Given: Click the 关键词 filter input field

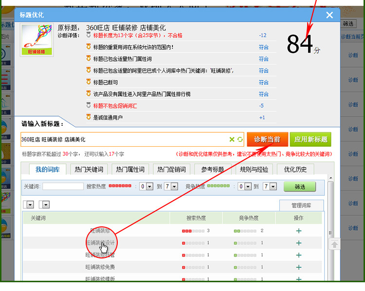Looking at the screenshot, I should [x=63, y=187].
